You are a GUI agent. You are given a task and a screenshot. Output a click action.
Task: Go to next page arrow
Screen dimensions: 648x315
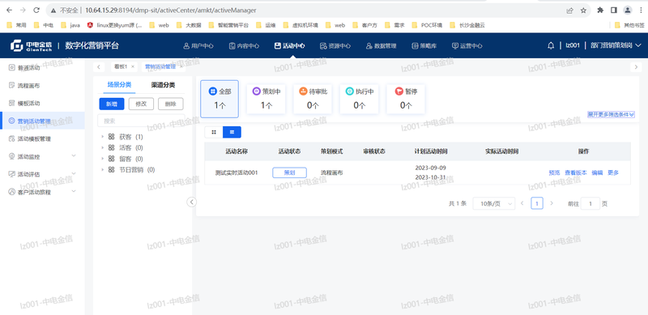552,203
